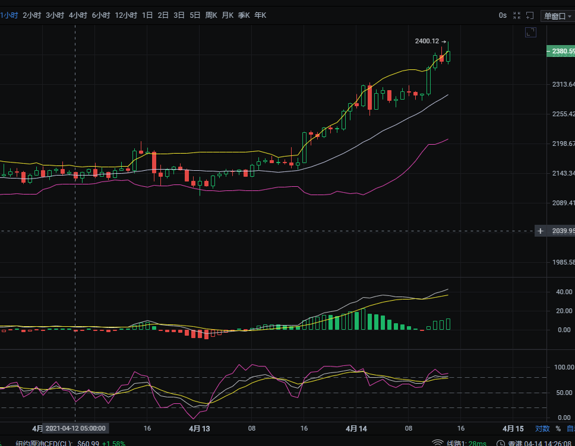Click the collapse-arrows shrink view icon

coord(517,15)
